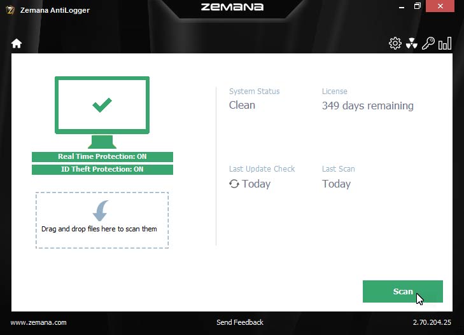Open the statistics bar chart icon
Viewport: 464px width, 335px height.
click(445, 43)
